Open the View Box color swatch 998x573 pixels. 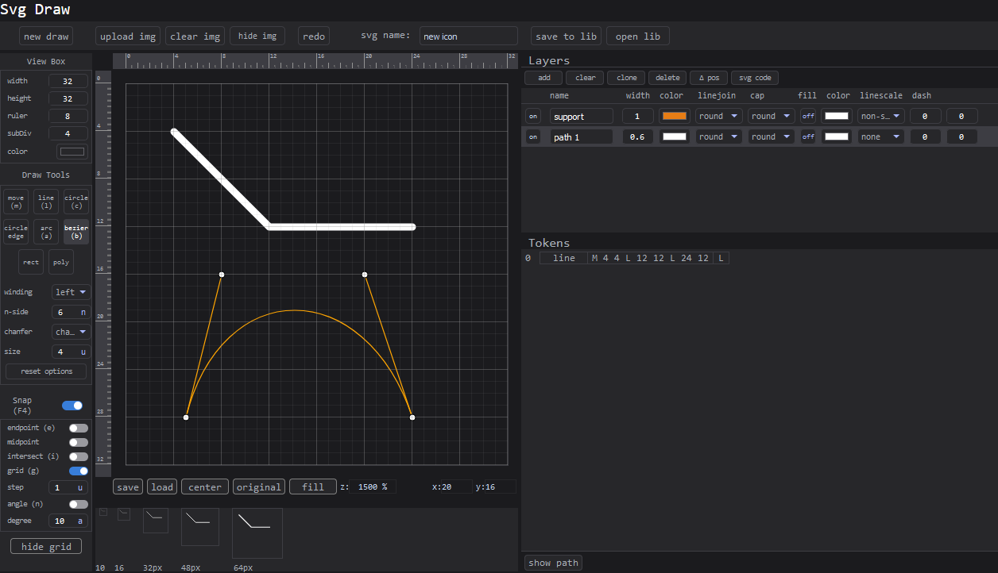(x=72, y=152)
